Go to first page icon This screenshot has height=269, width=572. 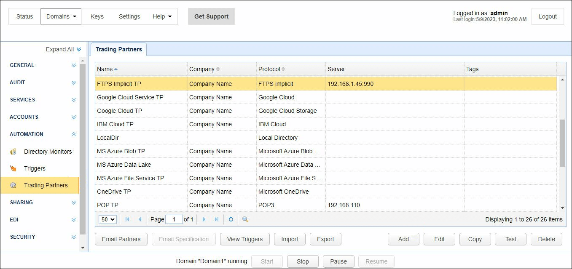click(x=127, y=219)
